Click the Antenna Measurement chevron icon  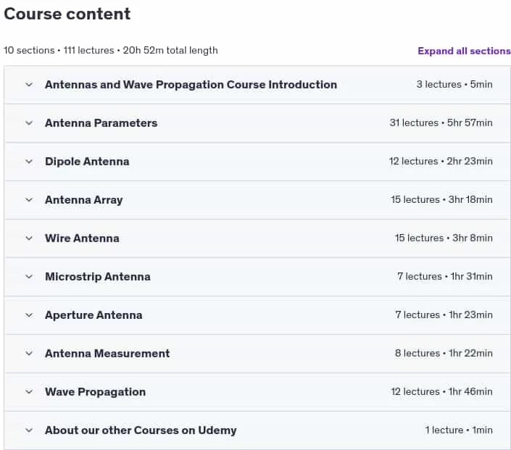(29, 353)
